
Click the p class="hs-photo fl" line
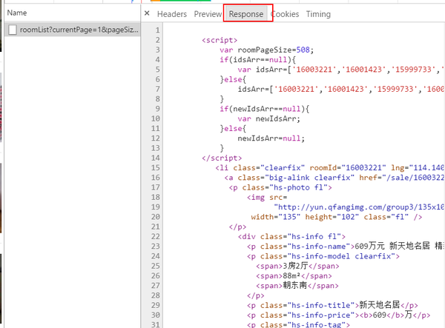(x=280, y=187)
